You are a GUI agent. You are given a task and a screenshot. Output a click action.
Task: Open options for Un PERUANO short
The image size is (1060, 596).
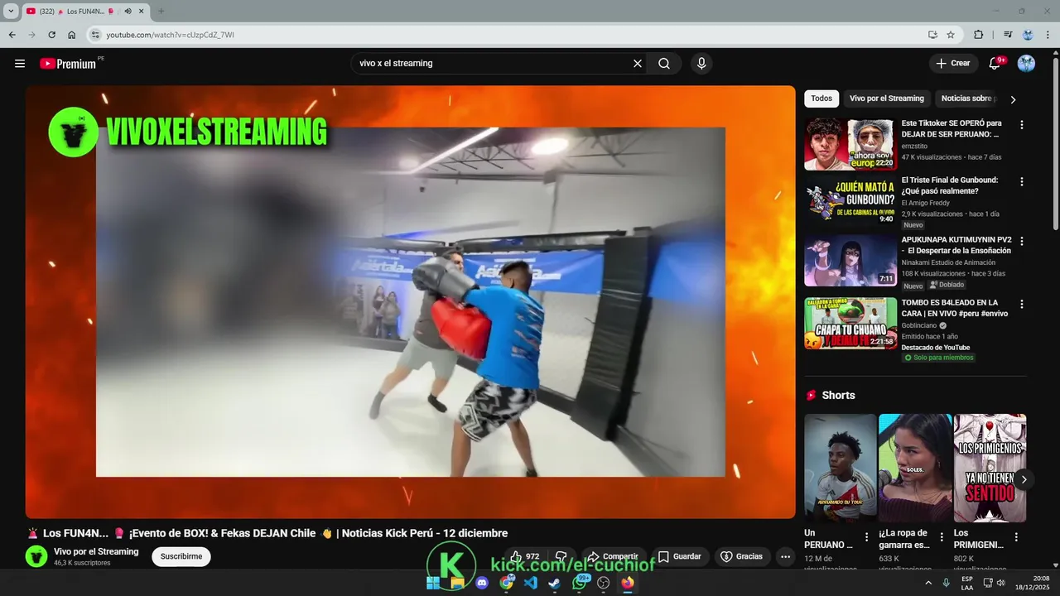click(867, 537)
